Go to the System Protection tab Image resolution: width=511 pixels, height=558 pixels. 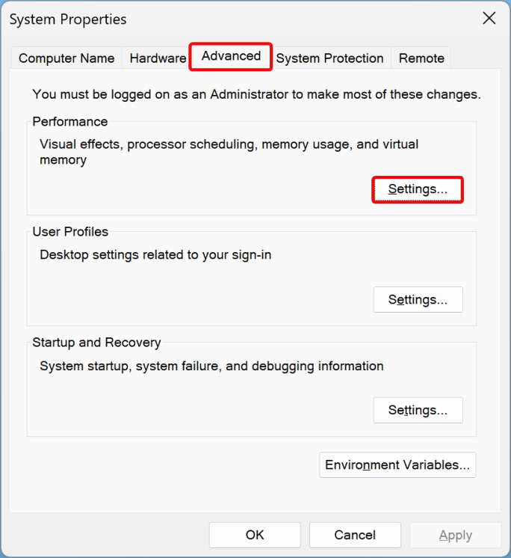coord(329,58)
